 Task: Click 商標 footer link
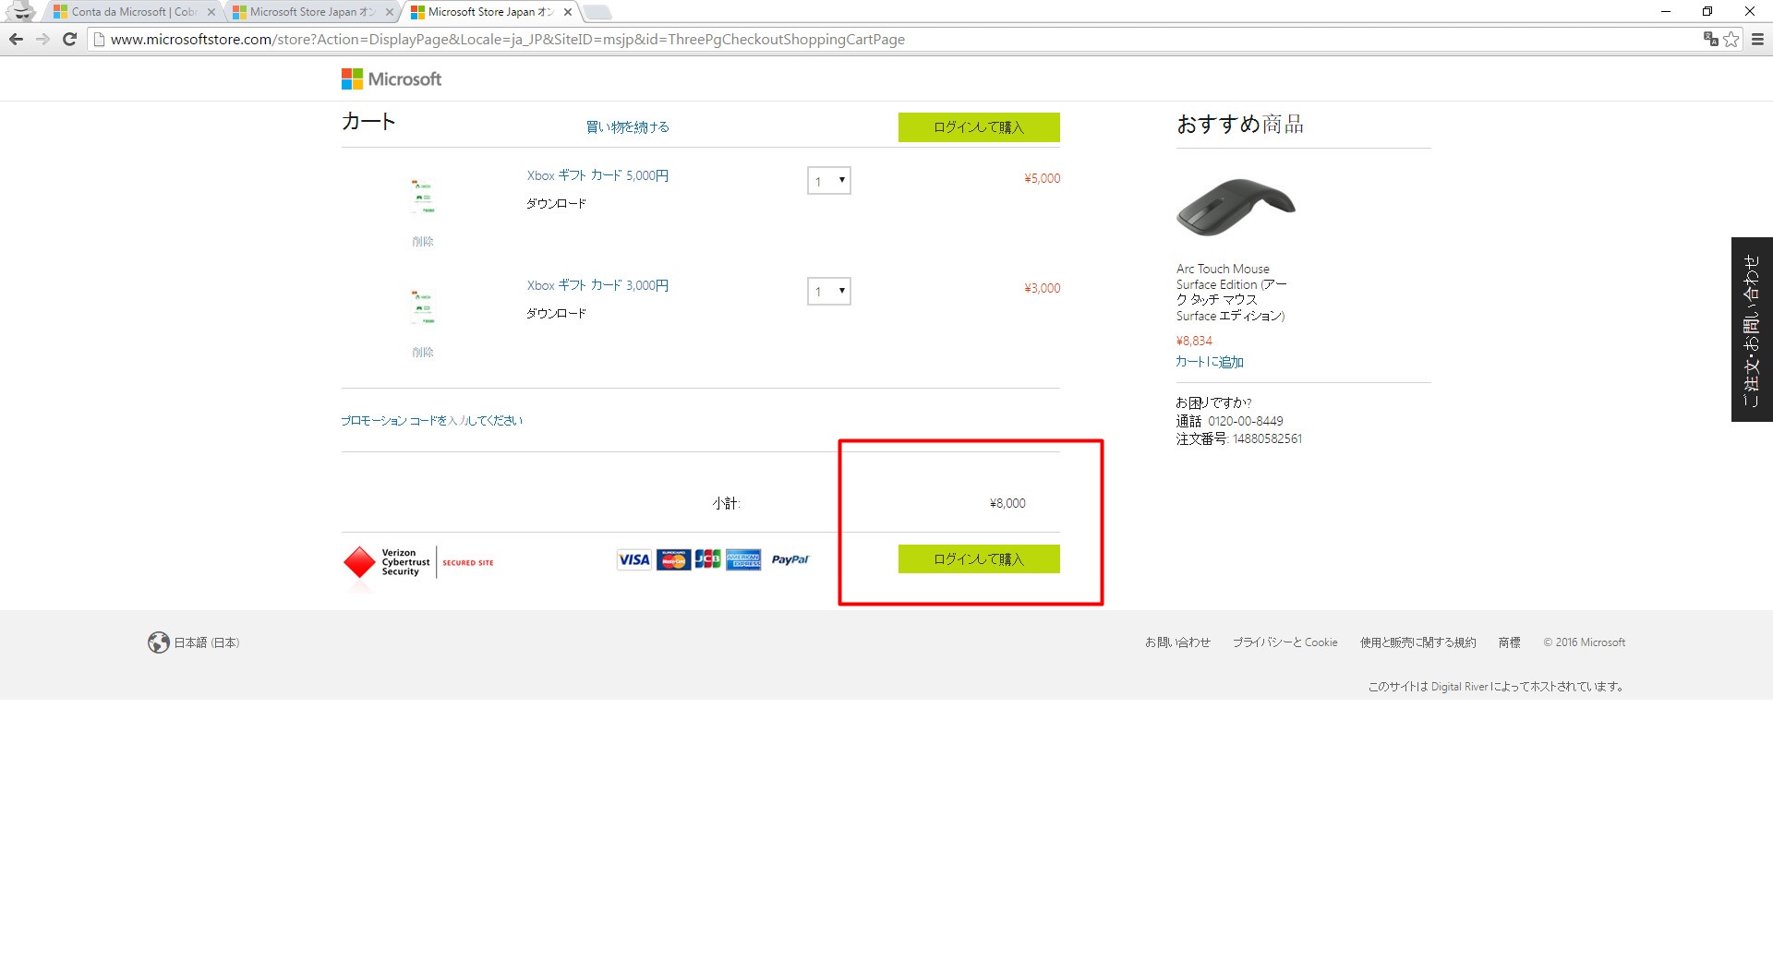coord(1509,642)
